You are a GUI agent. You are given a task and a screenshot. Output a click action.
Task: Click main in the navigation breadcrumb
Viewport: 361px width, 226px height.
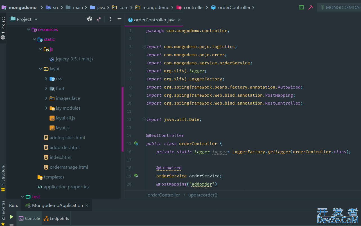point(78,8)
